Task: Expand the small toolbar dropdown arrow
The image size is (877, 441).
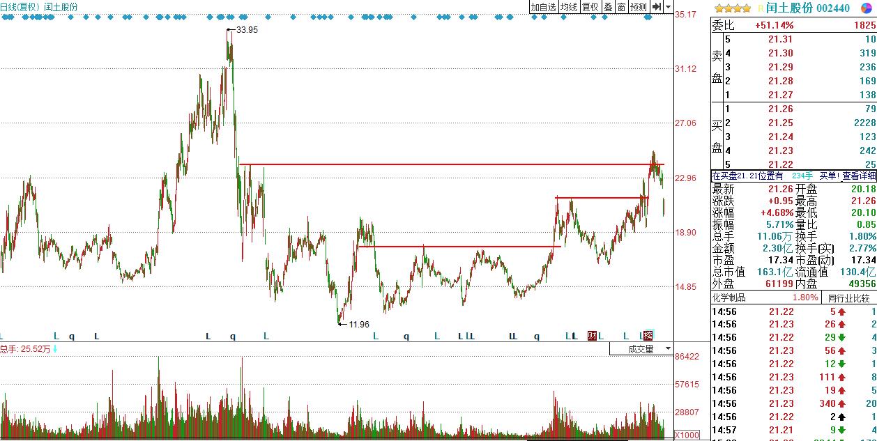Action: click(x=668, y=7)
